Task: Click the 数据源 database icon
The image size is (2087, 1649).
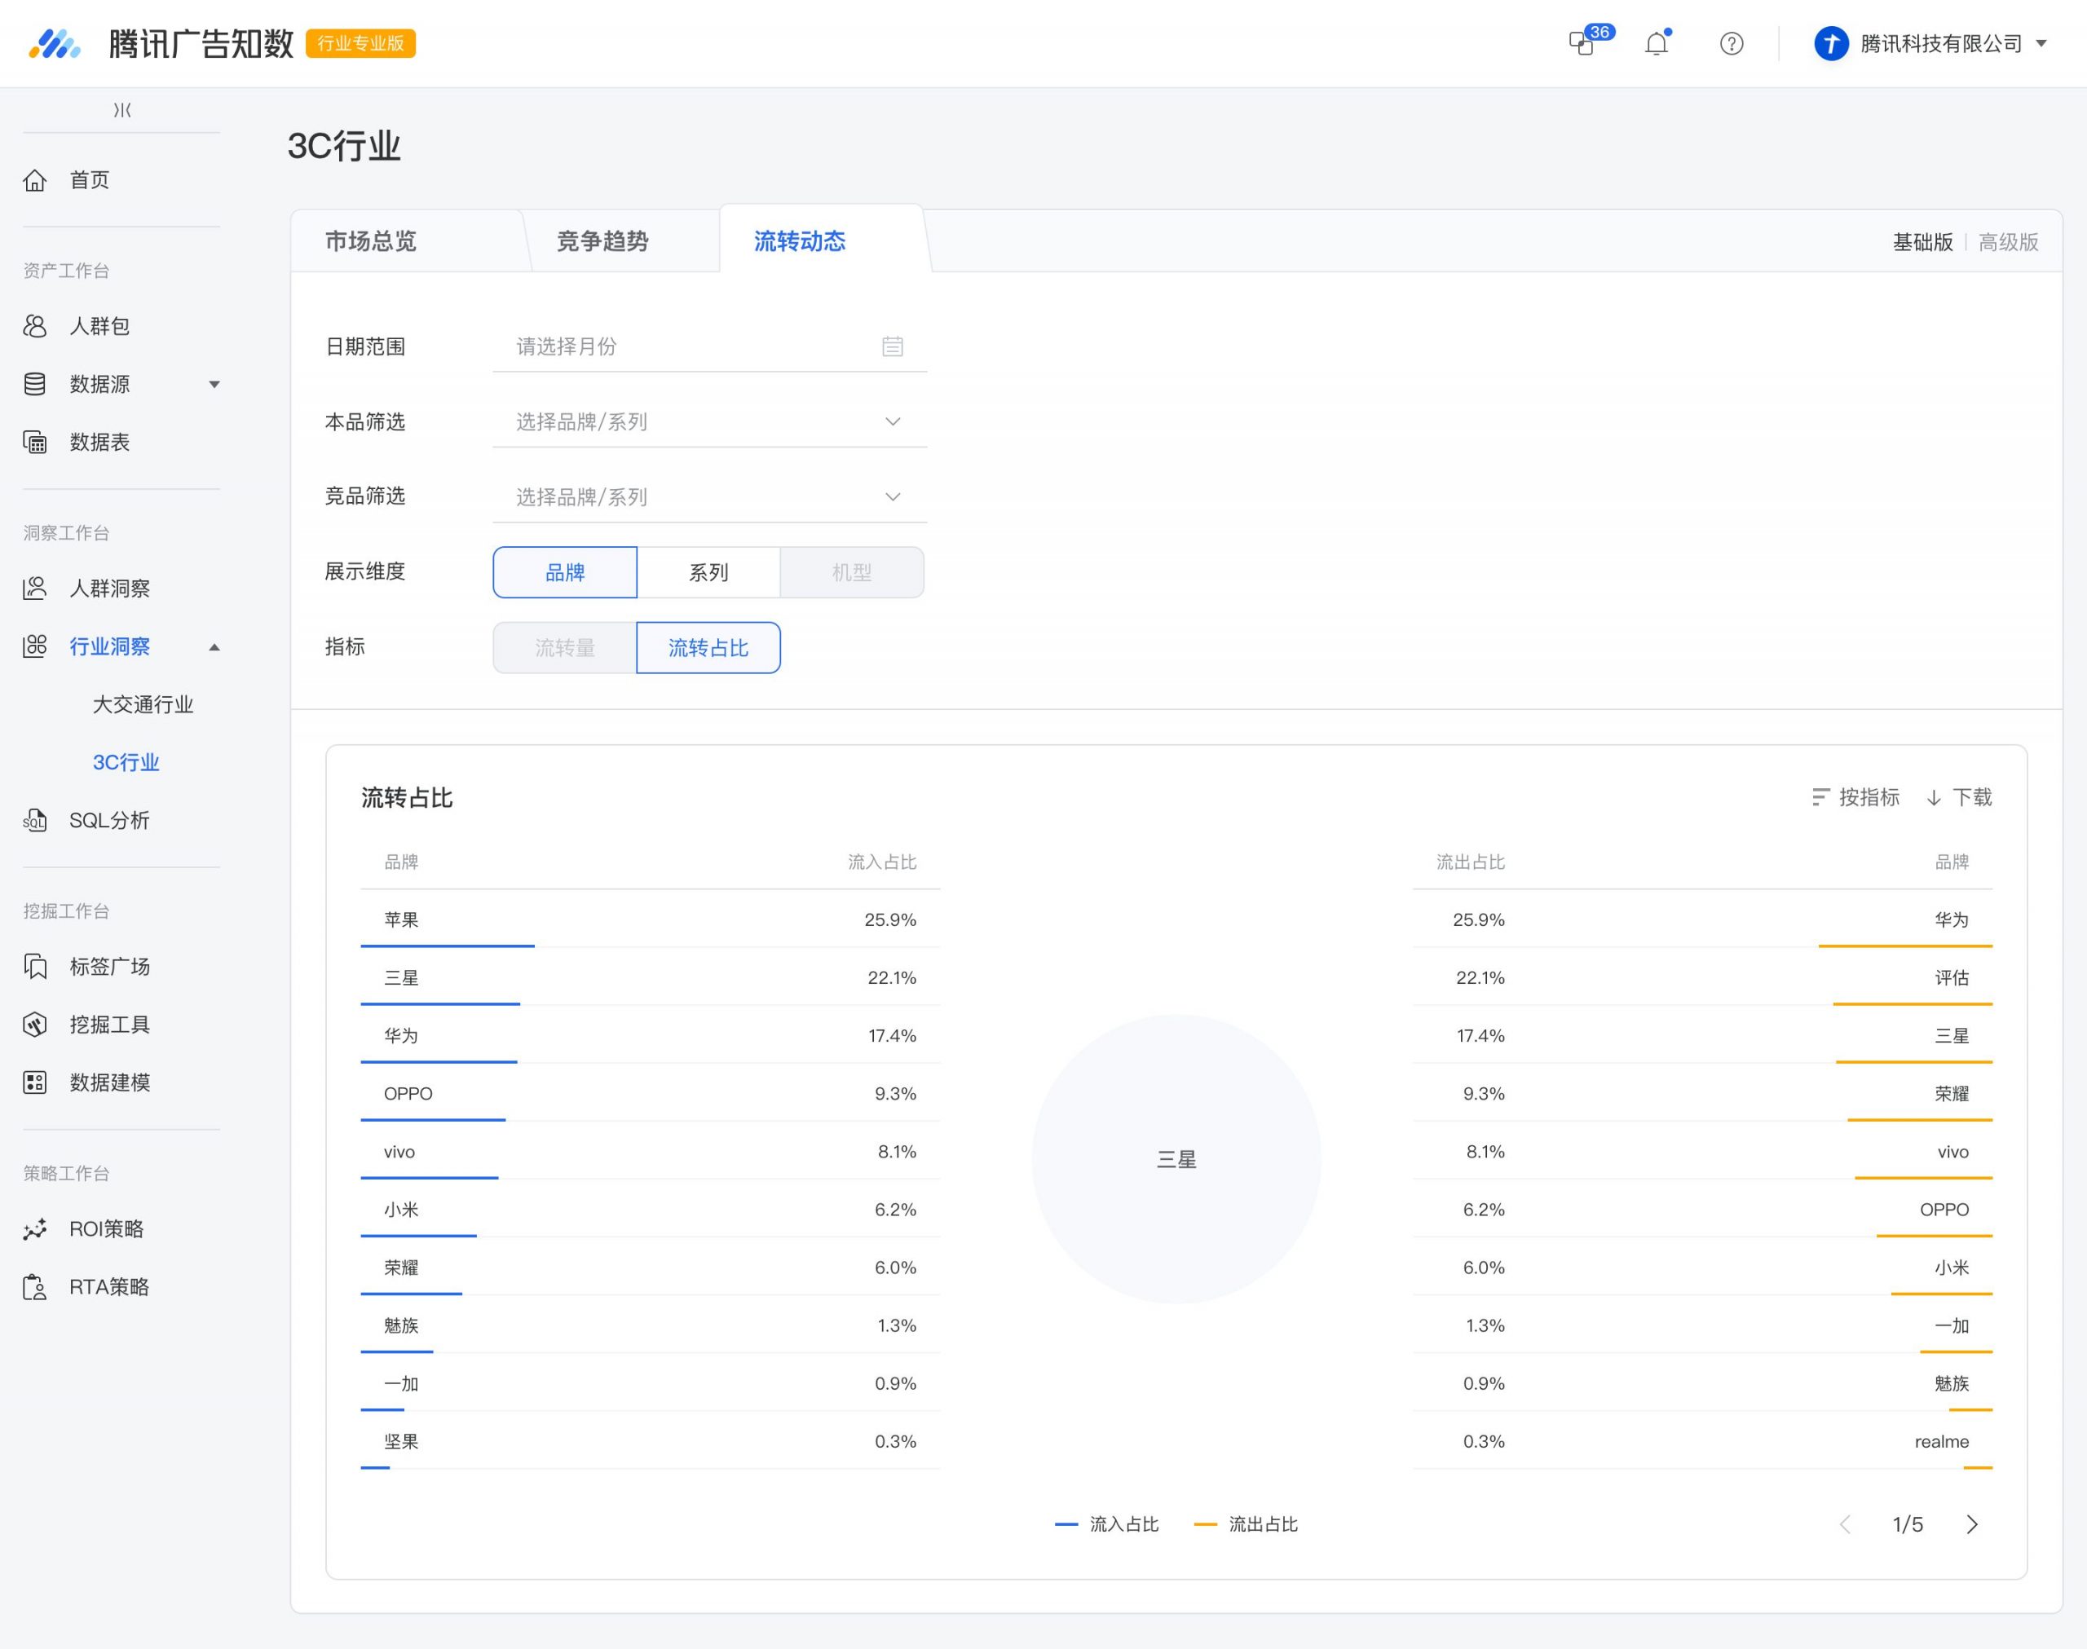Action: [35, 384]
